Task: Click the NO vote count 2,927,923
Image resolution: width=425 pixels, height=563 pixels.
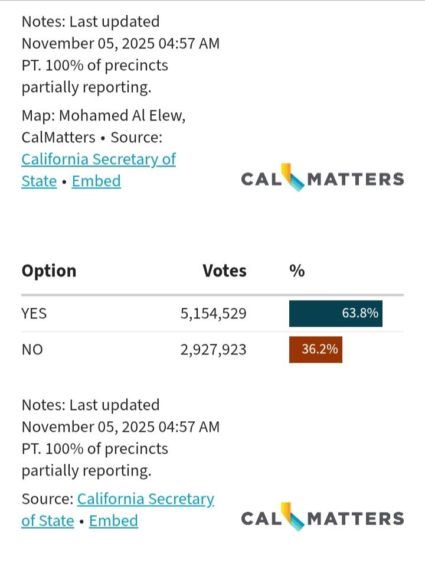Action: click(213, 350)
